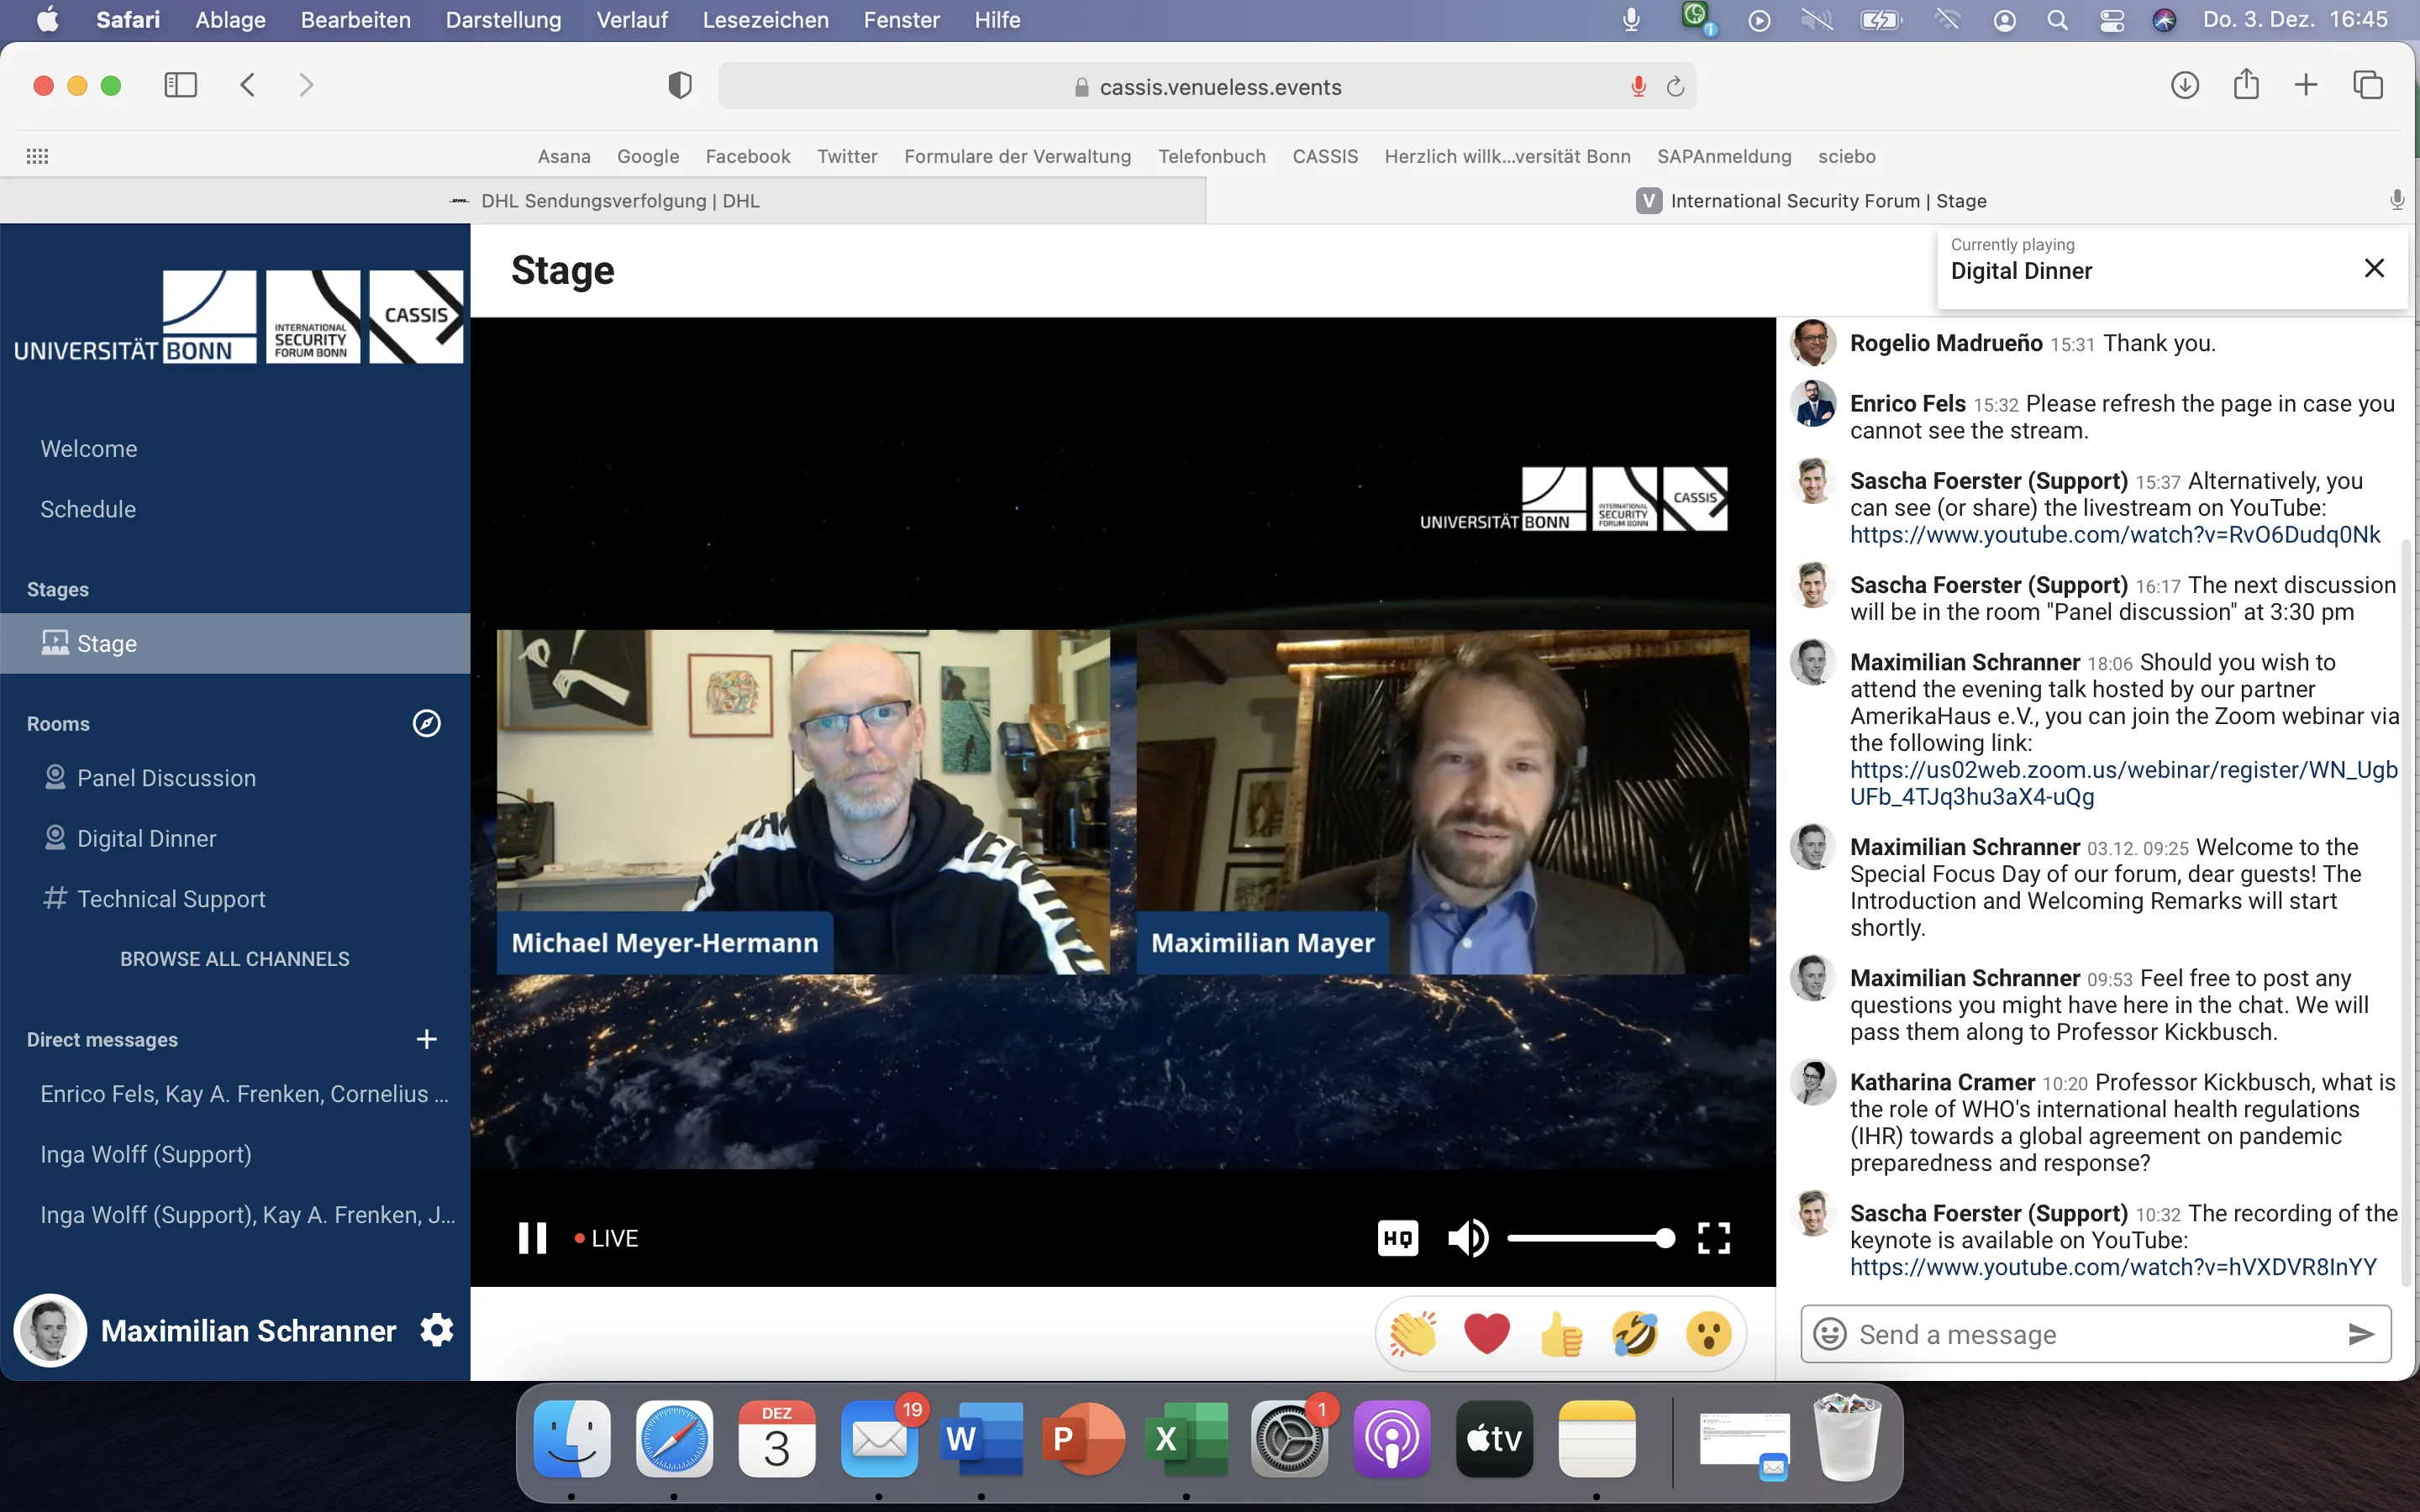Click BROWSE ALL CHANNELS
The height and width of the screenshot is (1512, 2420).
[x=235, y=959]
